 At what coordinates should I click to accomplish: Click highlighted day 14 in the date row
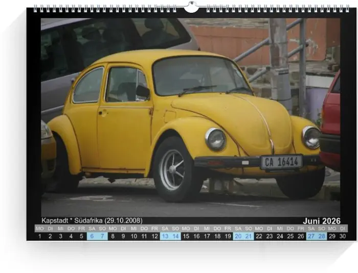(175, 236)
